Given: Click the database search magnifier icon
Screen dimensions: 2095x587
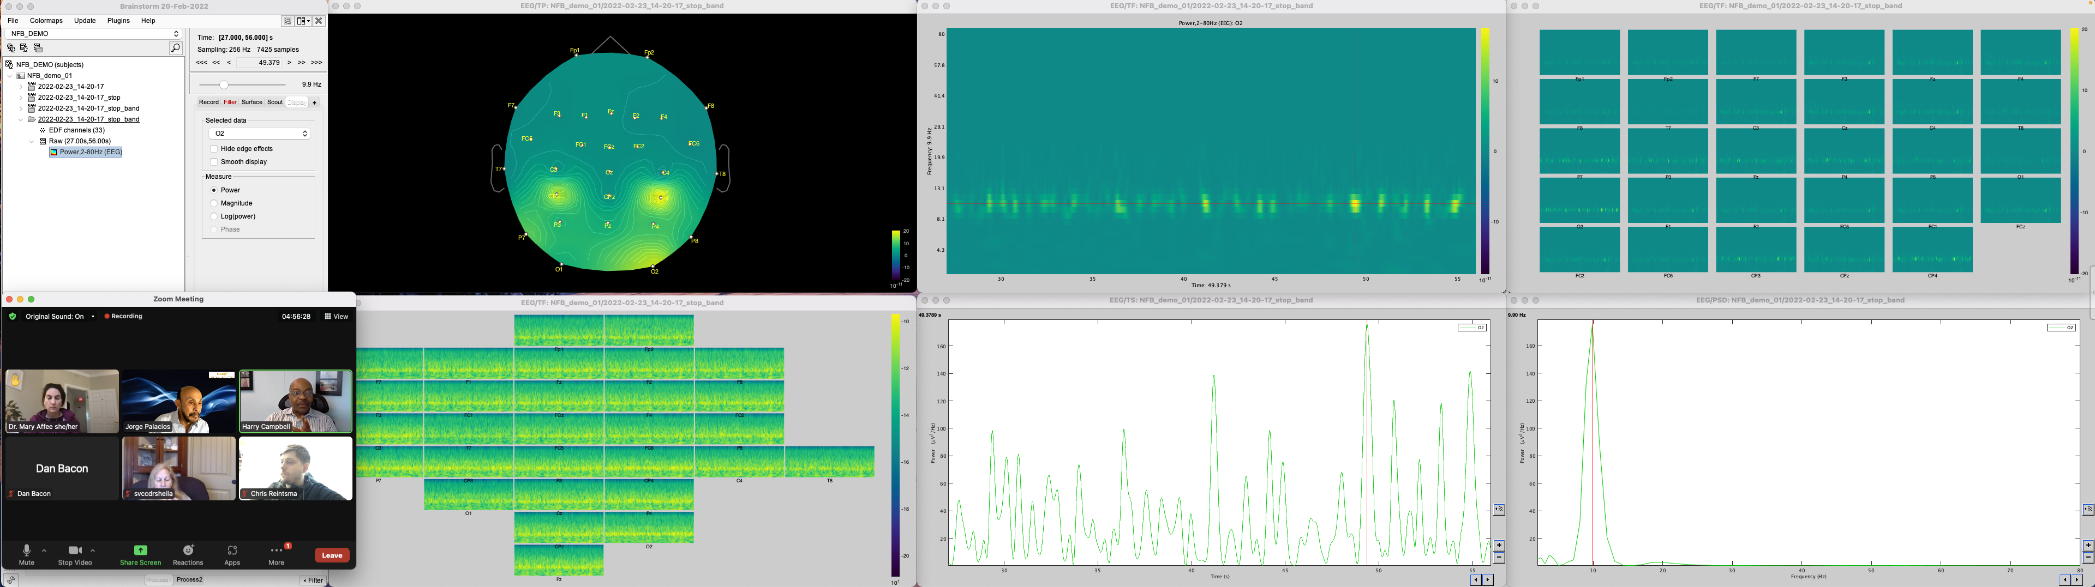Looking at the screenshot, I should (175, 49).
